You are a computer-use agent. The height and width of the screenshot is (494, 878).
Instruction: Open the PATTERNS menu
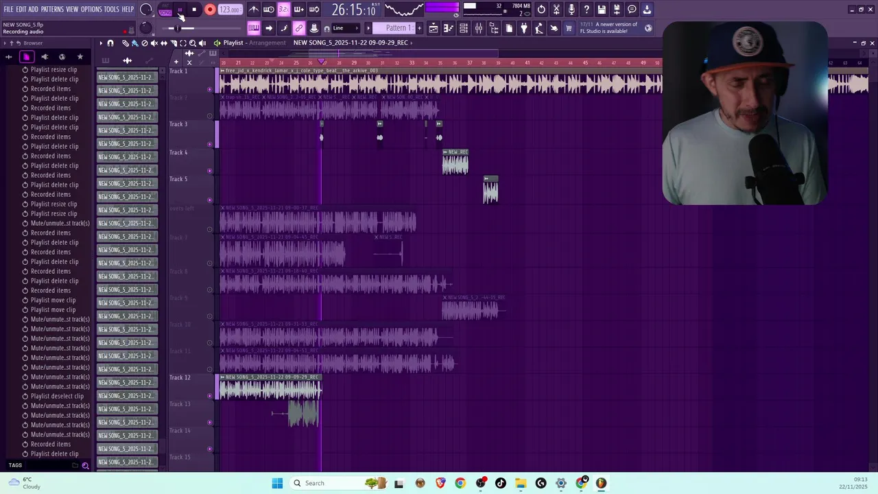click(x=52, y=9)
